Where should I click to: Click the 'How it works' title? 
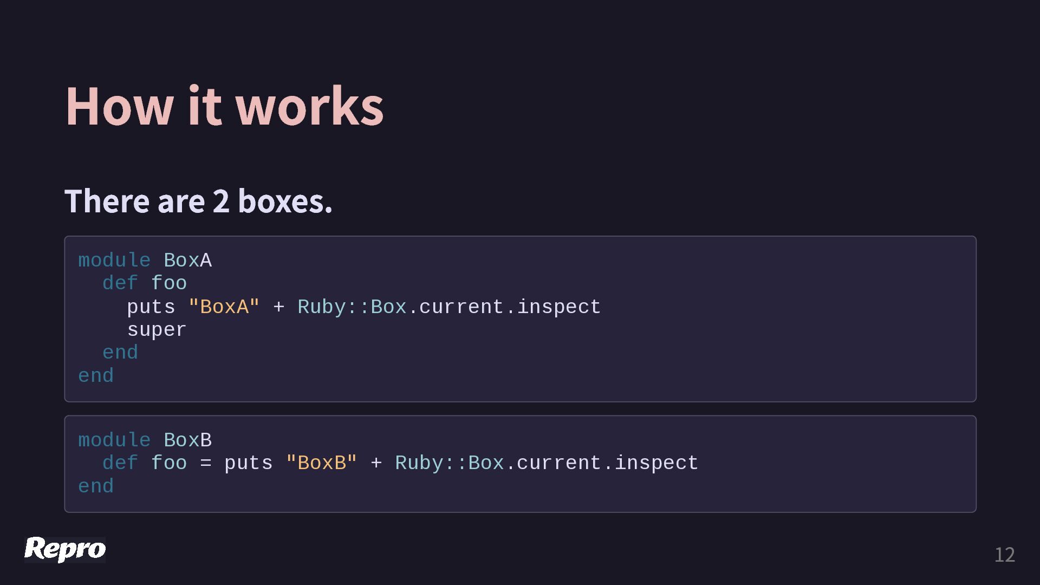click(224, 106)
